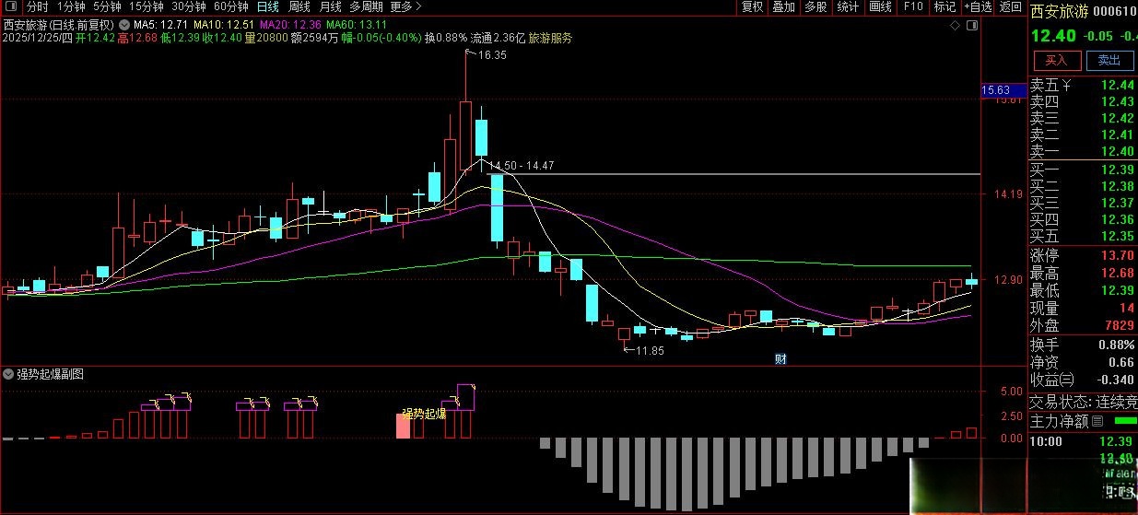This screenshot has width=1138, height=515.
Task: Click the panel layout icon at top-left
Action: pyautogui.click(x=13, y=6)
